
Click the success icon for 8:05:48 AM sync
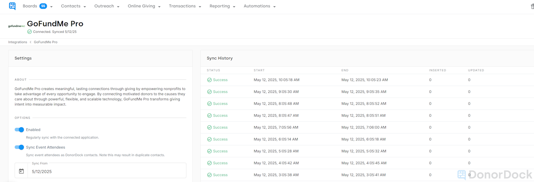click(x=209, y=104)
